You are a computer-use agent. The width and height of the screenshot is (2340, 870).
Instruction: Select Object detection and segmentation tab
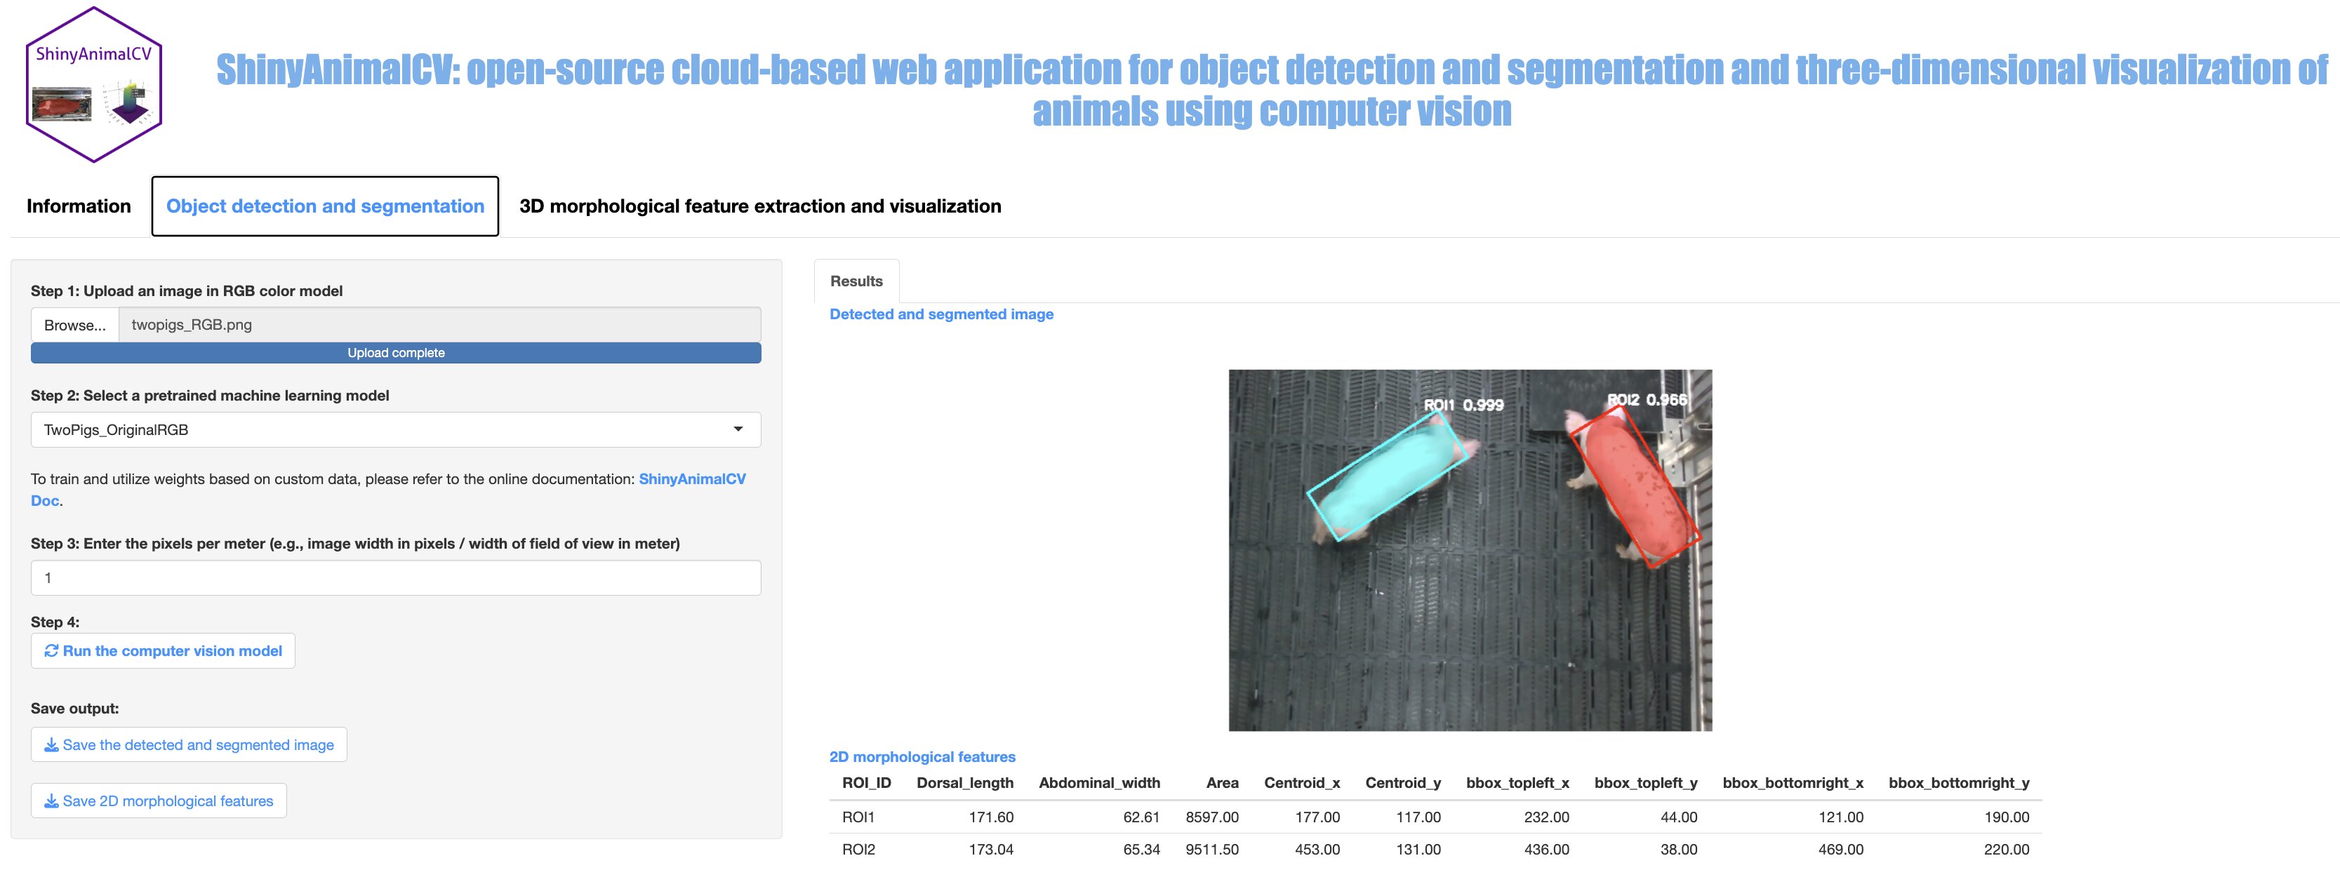click(325, 206)
